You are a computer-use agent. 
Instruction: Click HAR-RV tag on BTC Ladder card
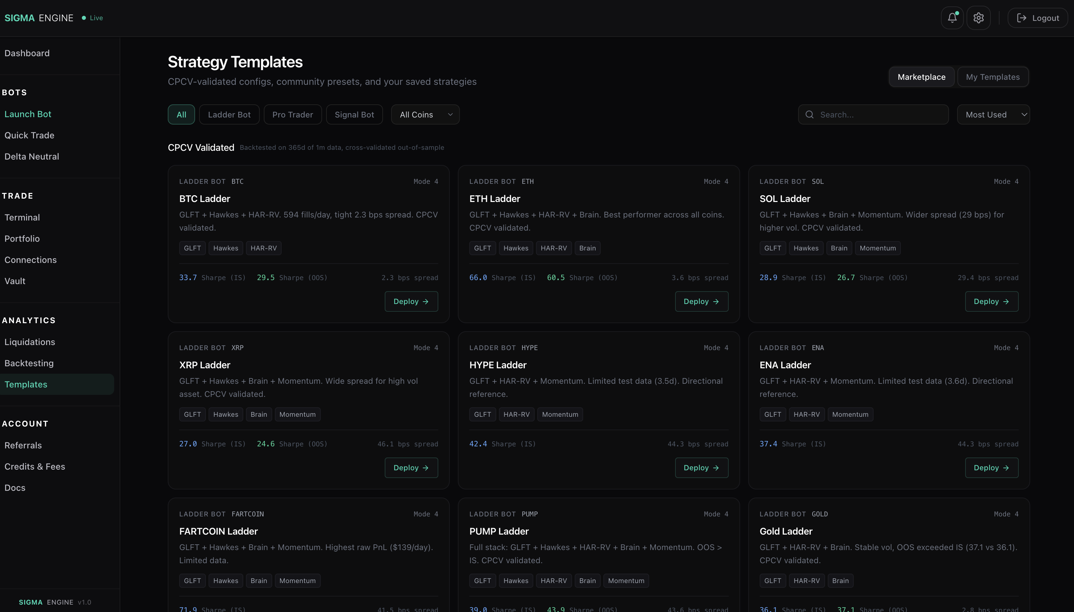(264, 248)
